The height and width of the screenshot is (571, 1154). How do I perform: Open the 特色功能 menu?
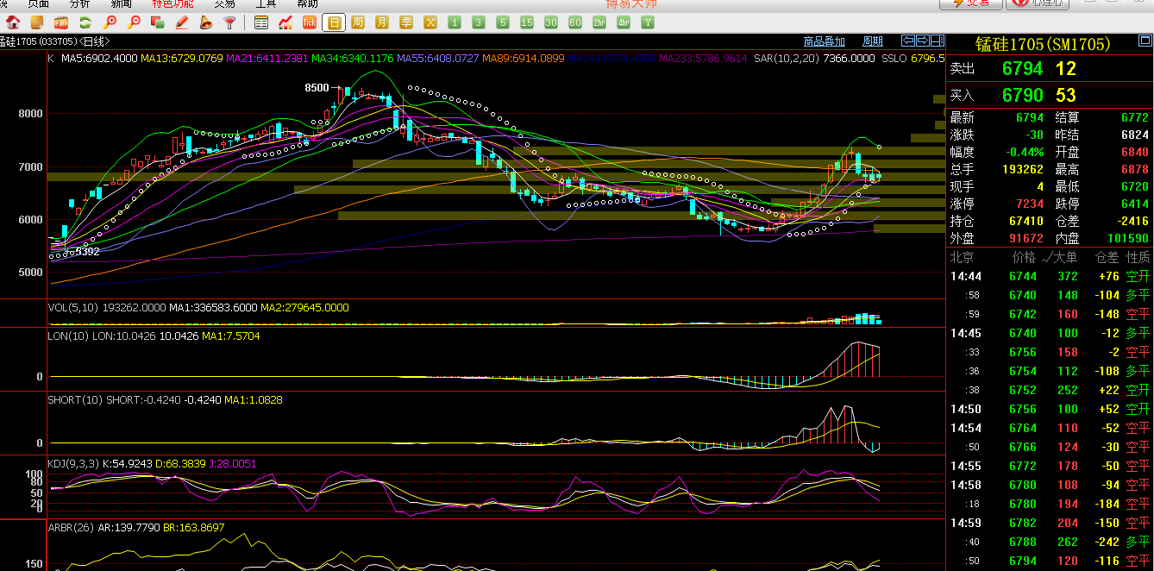[172, 3]
